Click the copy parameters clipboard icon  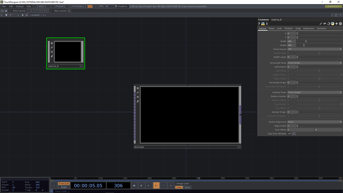click(x=329, y=24)
